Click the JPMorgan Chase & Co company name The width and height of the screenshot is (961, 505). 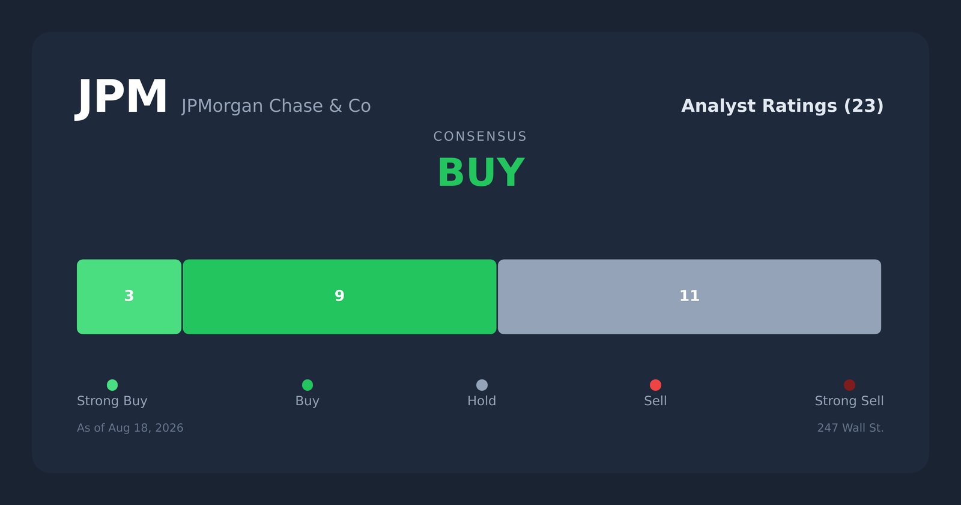276,106
